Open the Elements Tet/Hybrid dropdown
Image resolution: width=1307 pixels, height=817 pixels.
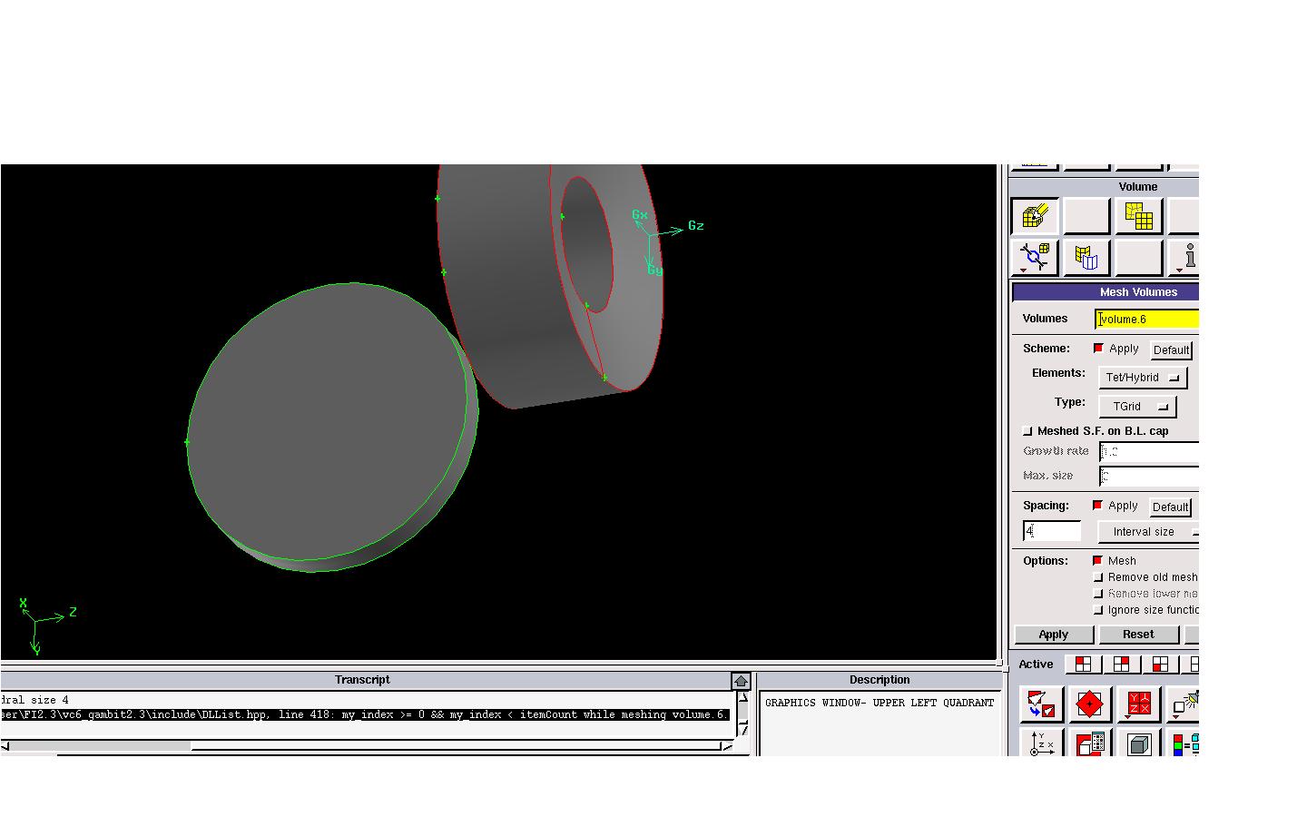coord(1142,378)
